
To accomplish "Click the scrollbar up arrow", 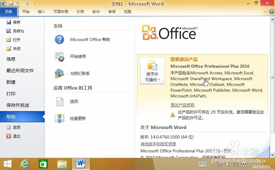I will coord(272,19).
